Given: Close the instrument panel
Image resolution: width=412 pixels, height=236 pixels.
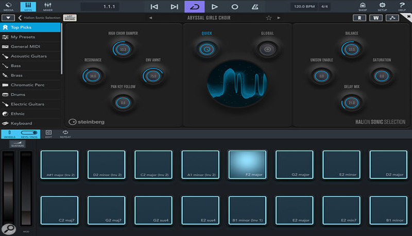Looking at the screenshot, I should pos(408,17).
